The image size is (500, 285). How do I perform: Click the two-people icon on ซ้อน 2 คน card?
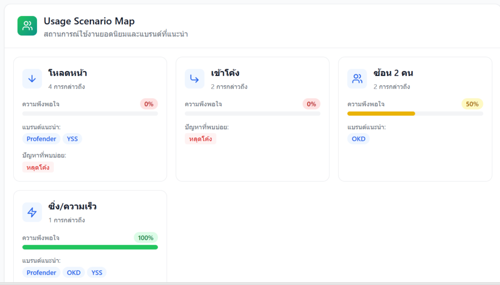[x=357, y=79]
